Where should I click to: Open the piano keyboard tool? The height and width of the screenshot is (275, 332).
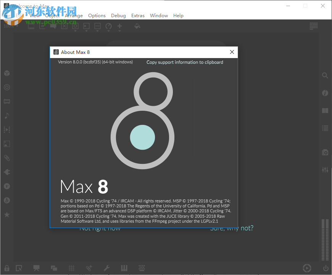point(124,268)
